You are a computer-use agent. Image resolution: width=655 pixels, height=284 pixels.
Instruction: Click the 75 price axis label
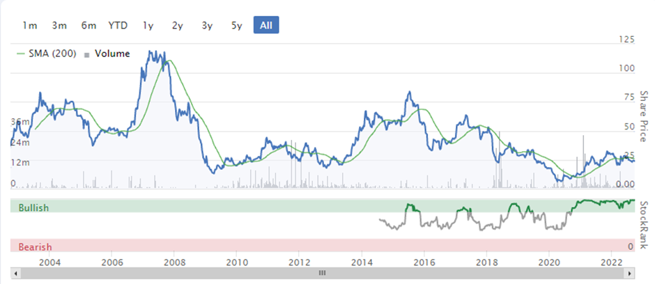(x=629, y=97)
